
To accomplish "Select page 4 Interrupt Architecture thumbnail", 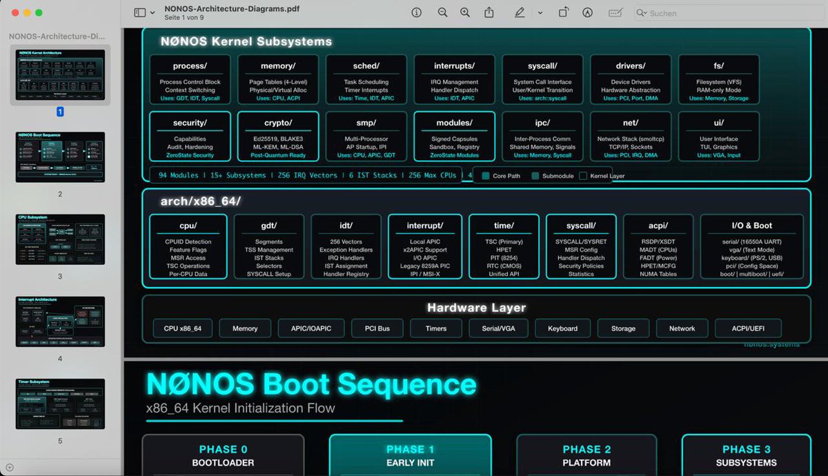I will [60, 321].
